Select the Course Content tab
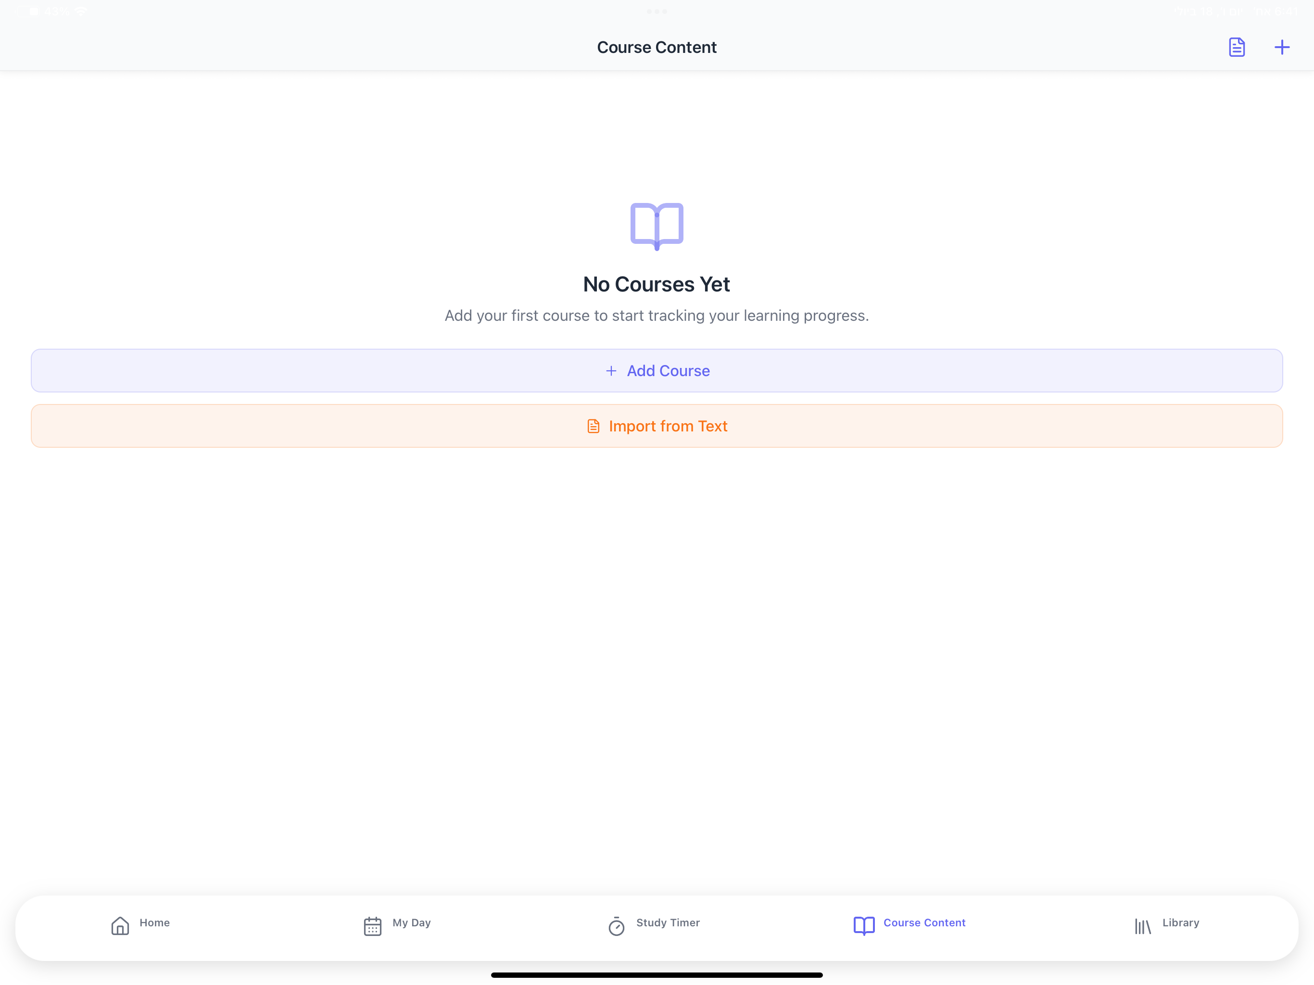Viewport: 1314px width, 985px height. (910, 924)
